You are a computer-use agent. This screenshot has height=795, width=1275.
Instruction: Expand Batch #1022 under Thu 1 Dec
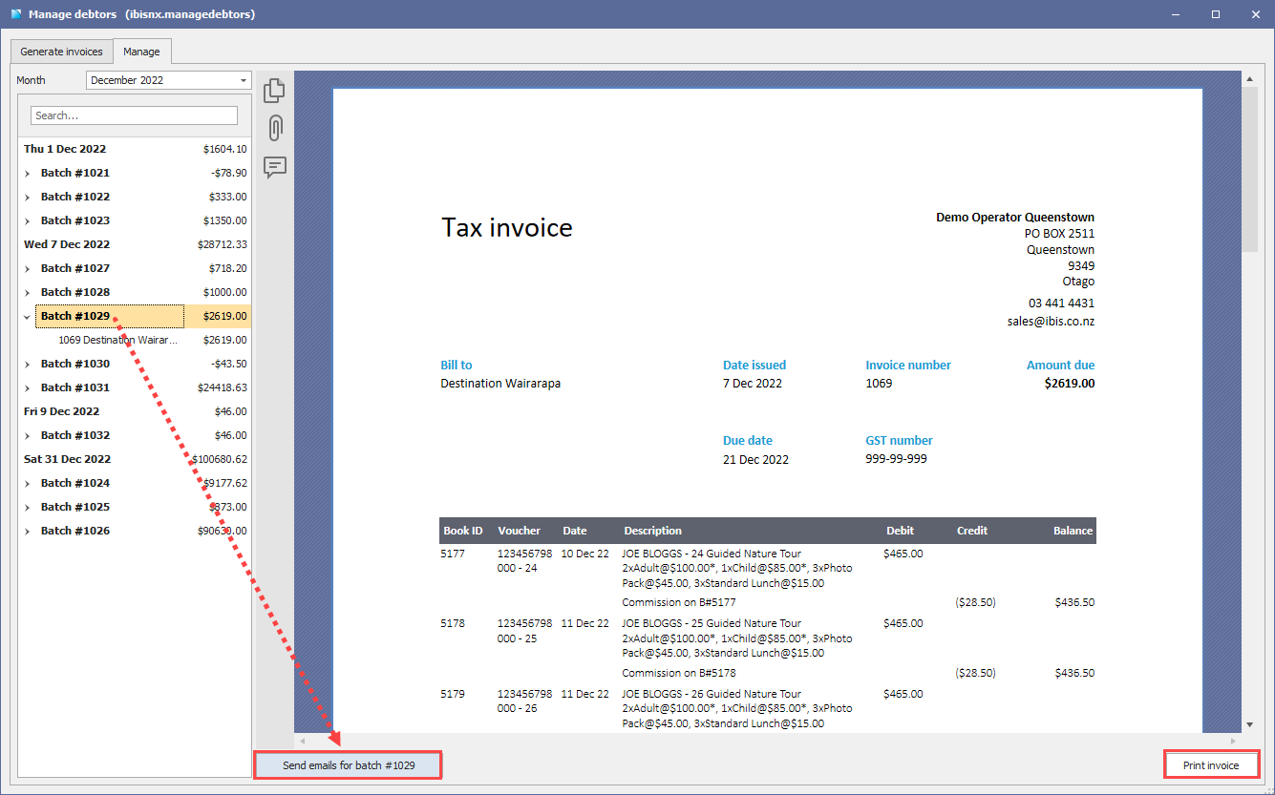click(27, 197)
